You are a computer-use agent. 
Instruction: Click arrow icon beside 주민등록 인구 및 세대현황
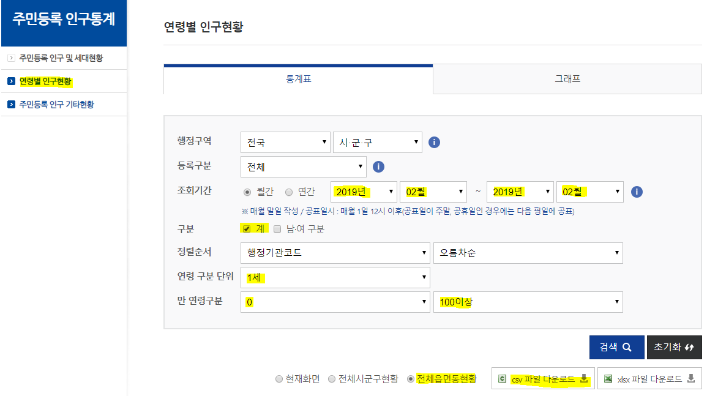click(x=11, y=58)
